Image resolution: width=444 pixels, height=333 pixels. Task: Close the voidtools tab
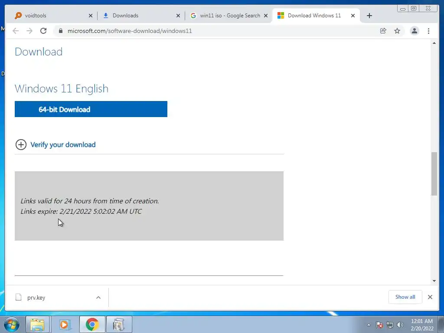click(91, 16)
